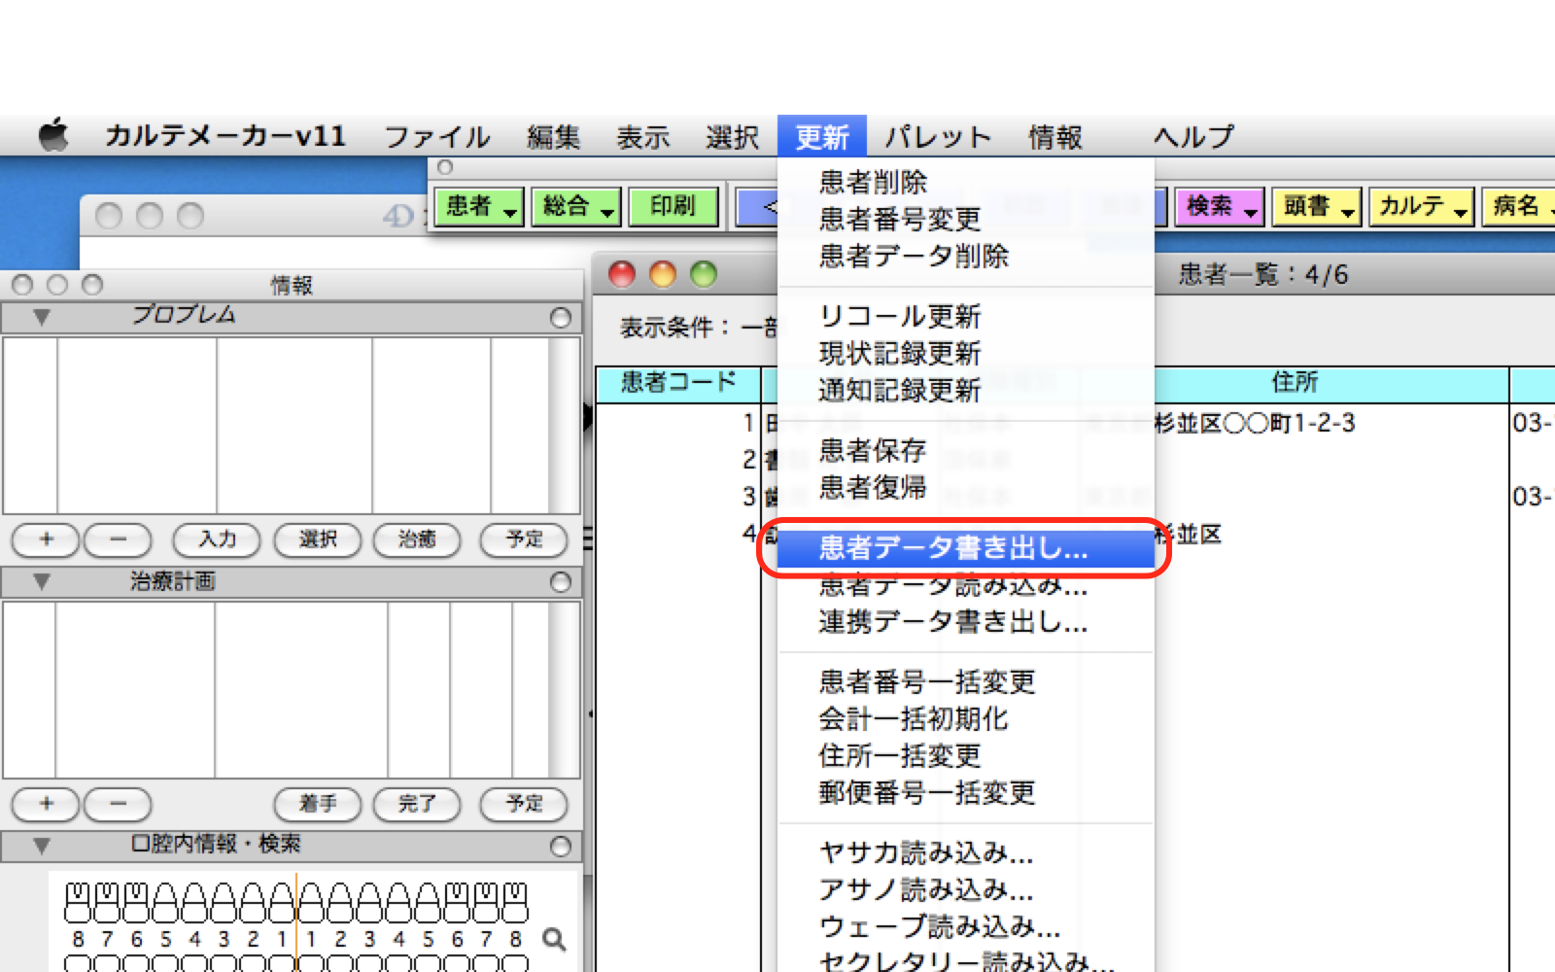Viewport: 1555px width, 972px height.
Task: Click the upper-right tooth number 8 in the chart
Action: click(515, 939)
